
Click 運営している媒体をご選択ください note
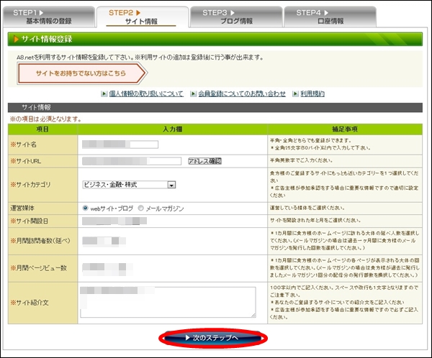307,208
